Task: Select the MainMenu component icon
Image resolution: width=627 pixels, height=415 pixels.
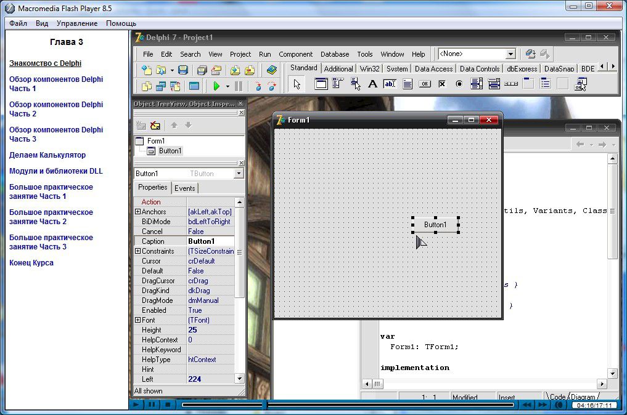Action: pyautogui.click(x=338, y=84)
